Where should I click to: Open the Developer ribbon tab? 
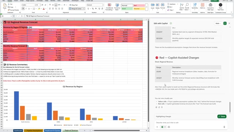75,1
